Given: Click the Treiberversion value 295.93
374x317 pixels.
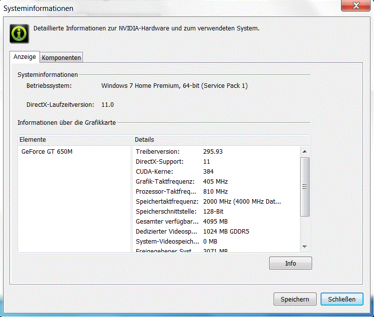Looking at the screenshot, I should coord(213,152).
